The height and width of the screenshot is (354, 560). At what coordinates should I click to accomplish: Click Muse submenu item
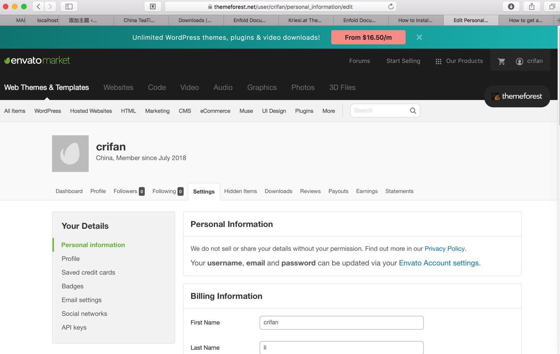[246, 111]
